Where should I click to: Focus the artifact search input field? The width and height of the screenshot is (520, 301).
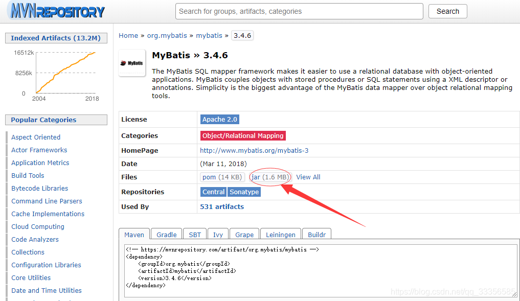(x=299, y=11)
